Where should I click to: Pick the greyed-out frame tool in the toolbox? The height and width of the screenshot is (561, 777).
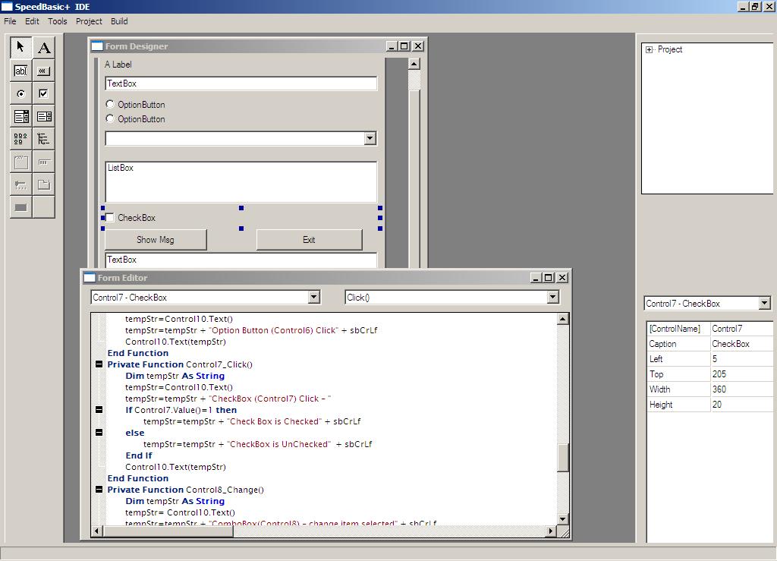click(x=20, y=162)
